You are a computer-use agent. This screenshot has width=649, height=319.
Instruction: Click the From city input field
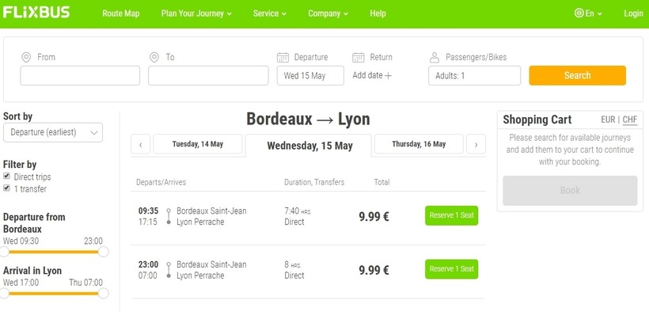(x=80, y=76)
